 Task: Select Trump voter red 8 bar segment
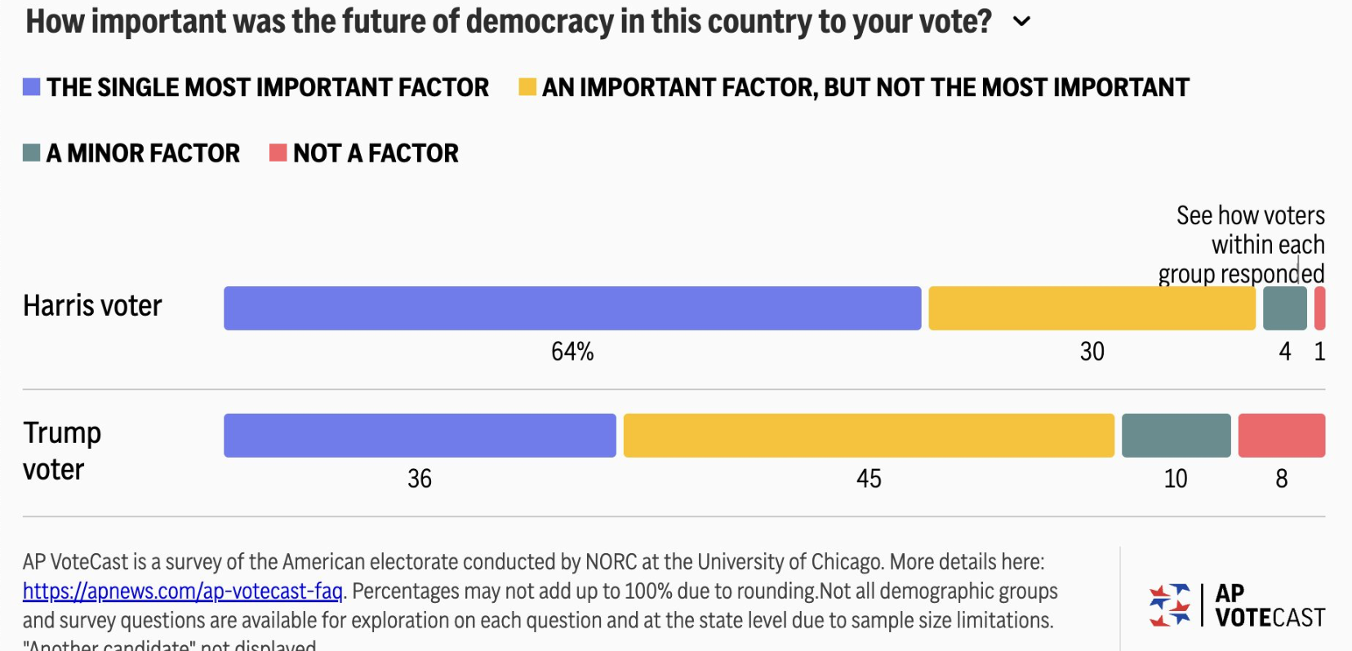point(1281,436)
